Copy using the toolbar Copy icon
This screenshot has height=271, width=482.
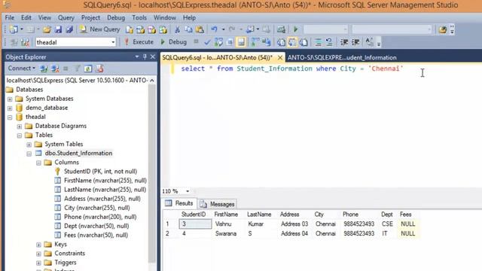[188, 29]
